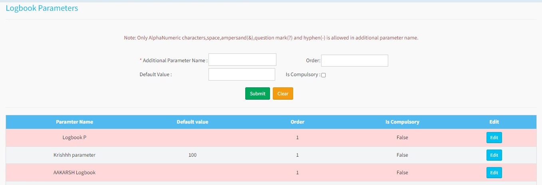Select the Paramter Name column header
This screenshot has width=542, height=185.
click(74, 122)
